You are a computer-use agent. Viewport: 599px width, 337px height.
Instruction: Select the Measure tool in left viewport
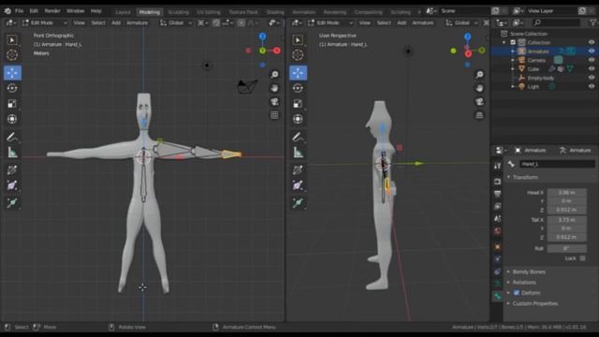coord(12,152)
